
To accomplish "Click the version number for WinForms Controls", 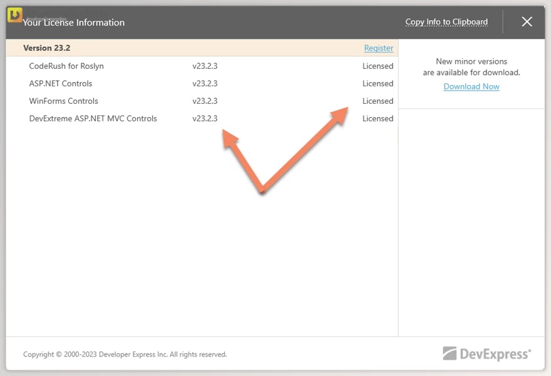I will click(x=205, y=101).
